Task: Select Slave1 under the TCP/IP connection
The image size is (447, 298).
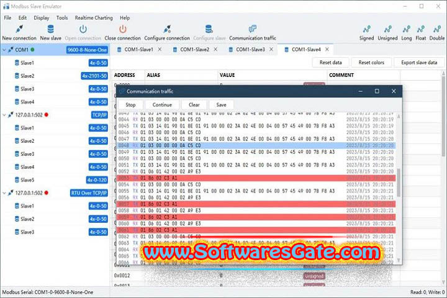Action: (55, 128)
